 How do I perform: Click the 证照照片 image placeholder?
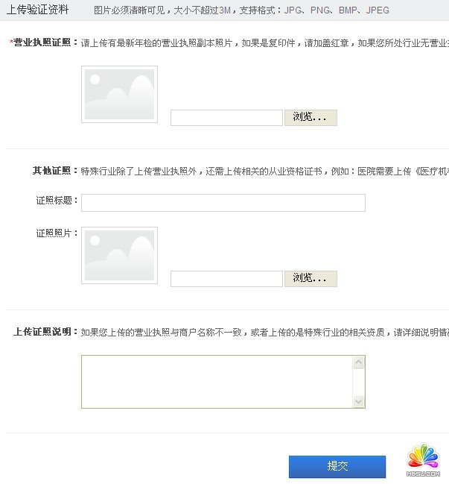[120, 255]
